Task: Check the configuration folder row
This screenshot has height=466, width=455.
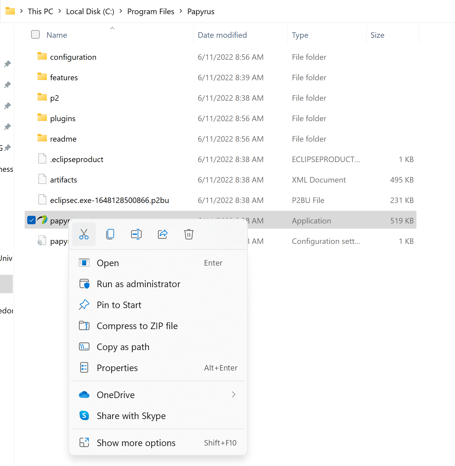Action: click(35, 57)
